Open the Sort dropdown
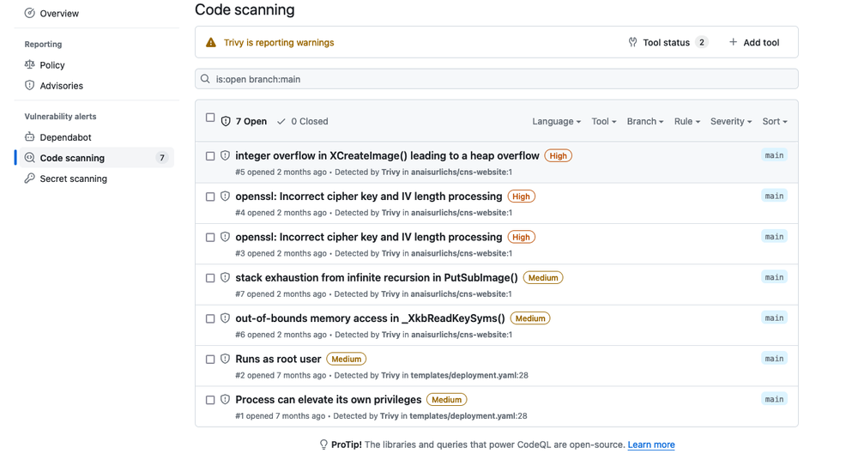The image size is (858, 460). 774,122
